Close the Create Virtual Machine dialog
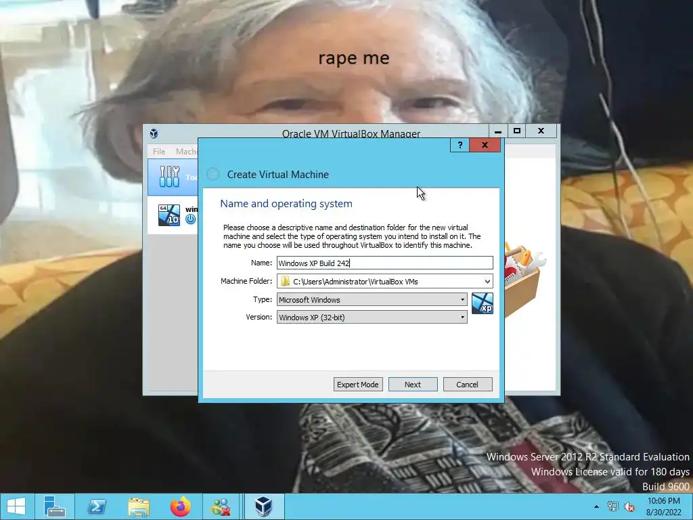 485,145
